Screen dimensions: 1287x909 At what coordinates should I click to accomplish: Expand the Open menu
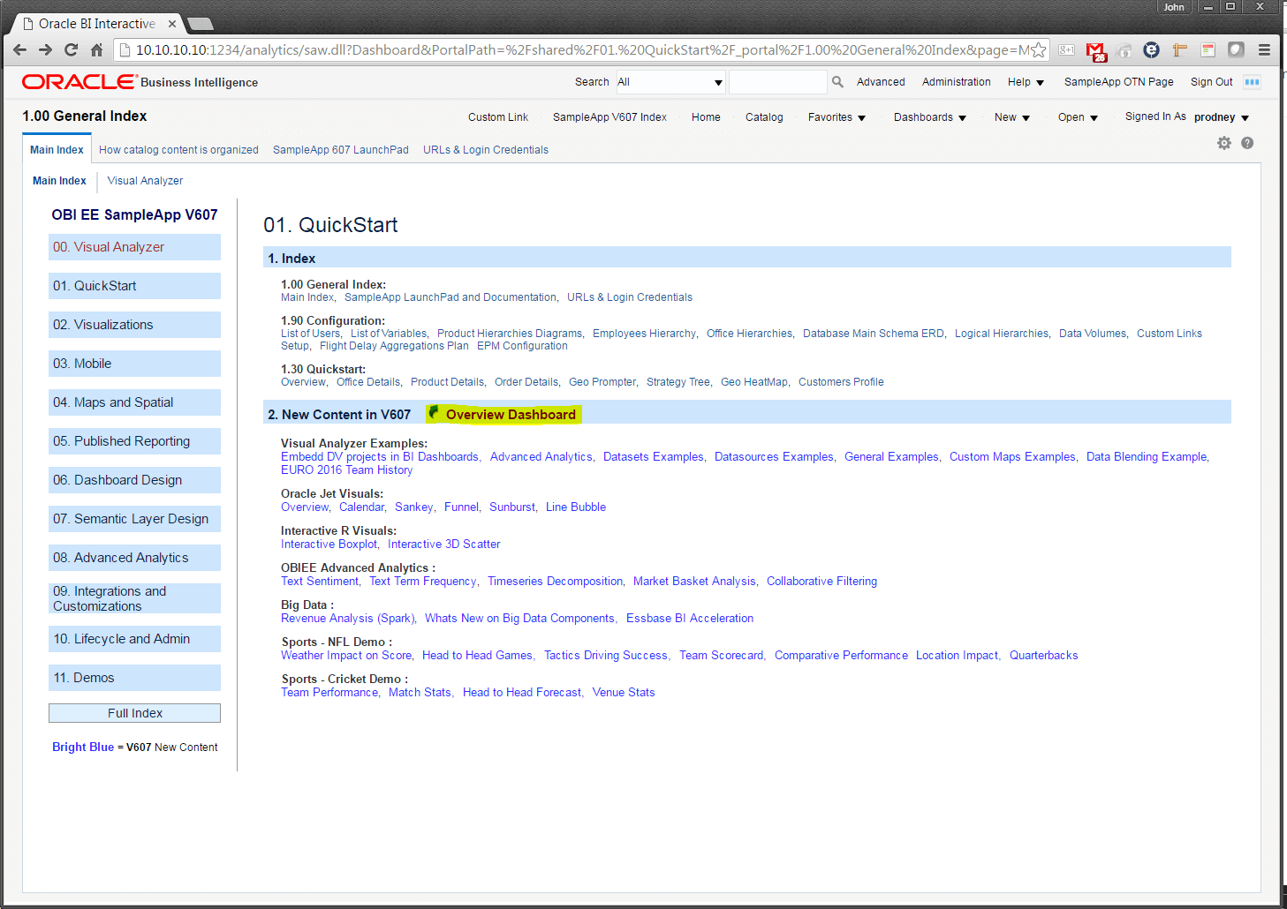[1078, 117]
